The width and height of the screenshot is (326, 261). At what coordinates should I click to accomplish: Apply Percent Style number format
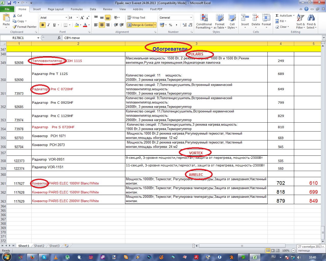pos(170,25)
